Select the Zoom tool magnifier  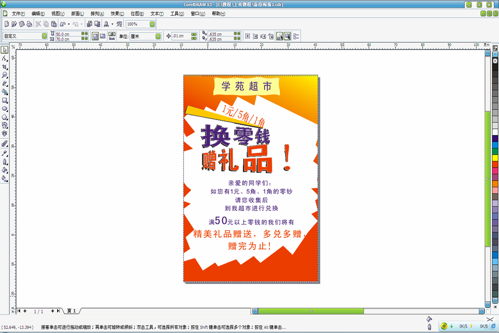[5, 75]
